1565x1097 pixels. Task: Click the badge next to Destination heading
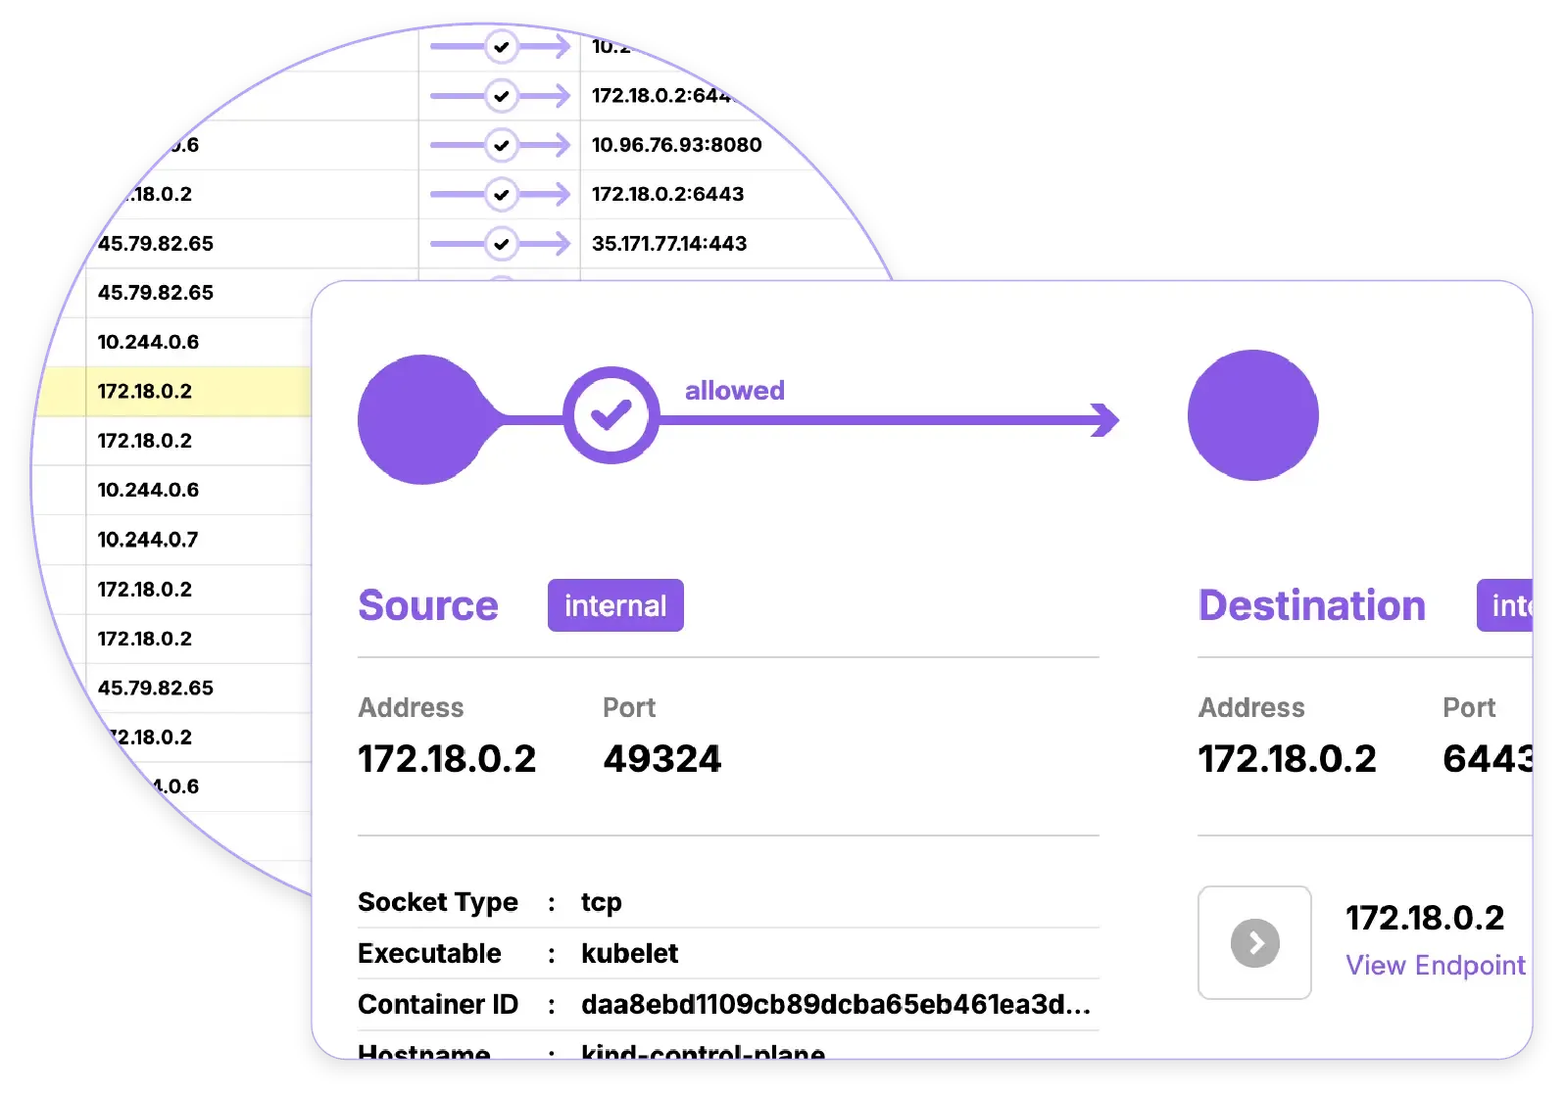(1505, 606)
